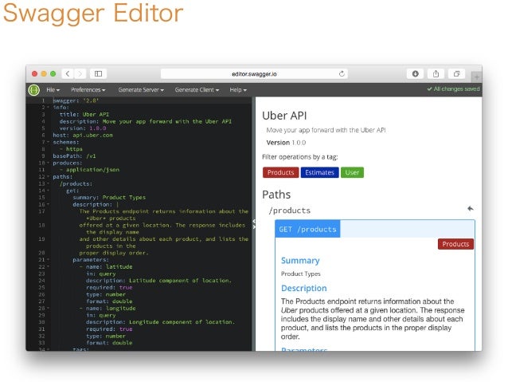
Task: Click the Paths heading in the preview
Action: [276, 195]
